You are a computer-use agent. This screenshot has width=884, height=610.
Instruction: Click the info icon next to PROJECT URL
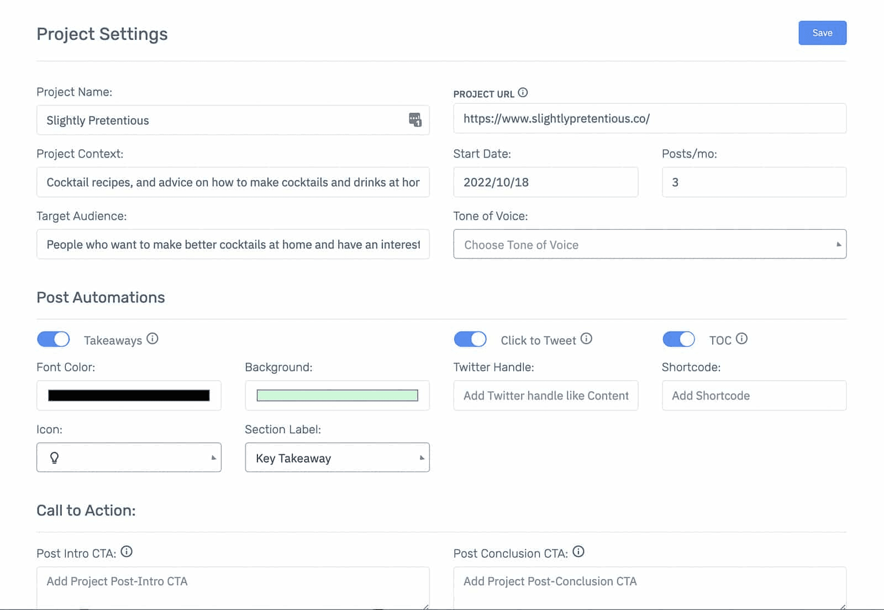point(523,93)
